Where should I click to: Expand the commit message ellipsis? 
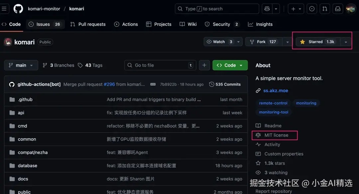(153, 84)
